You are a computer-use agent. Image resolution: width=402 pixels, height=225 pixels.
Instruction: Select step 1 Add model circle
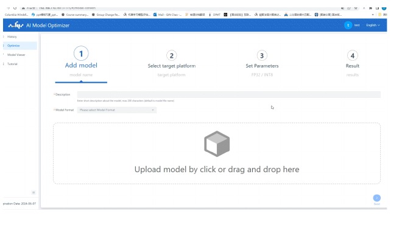[x=81, y=54]
